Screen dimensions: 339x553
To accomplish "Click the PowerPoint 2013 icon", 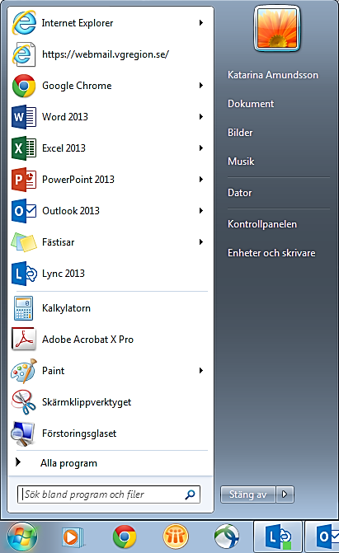I will [x=24, y=180].
